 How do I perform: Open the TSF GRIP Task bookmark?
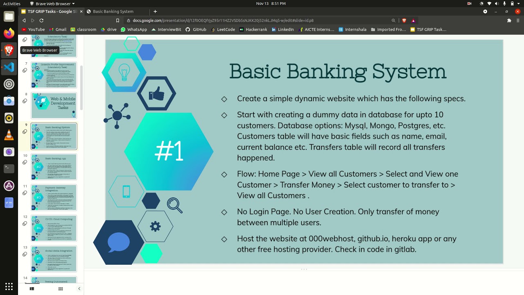(x=428, y=29)
